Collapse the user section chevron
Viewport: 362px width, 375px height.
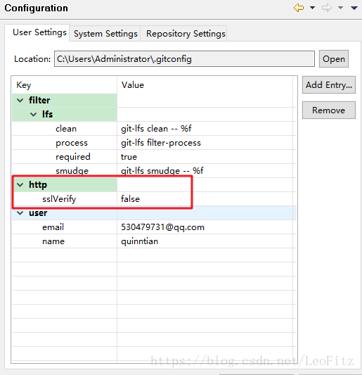[x=20, y=213]
